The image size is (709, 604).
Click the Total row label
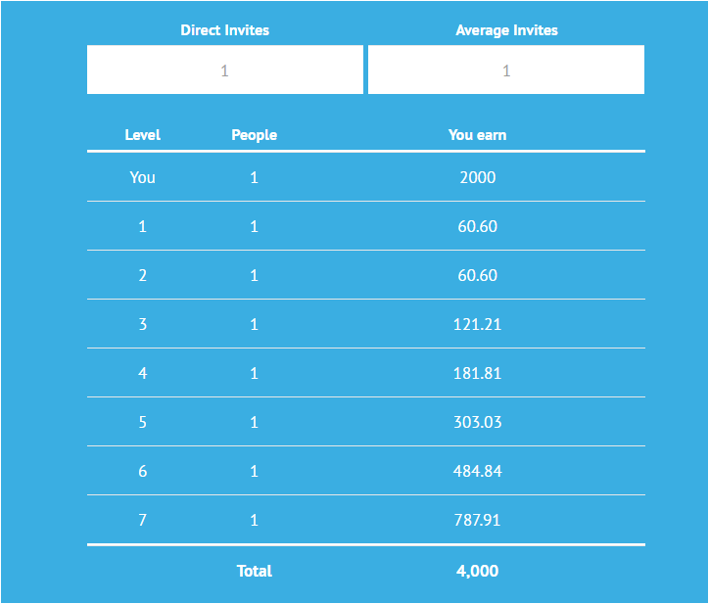(x=254, y=571)
